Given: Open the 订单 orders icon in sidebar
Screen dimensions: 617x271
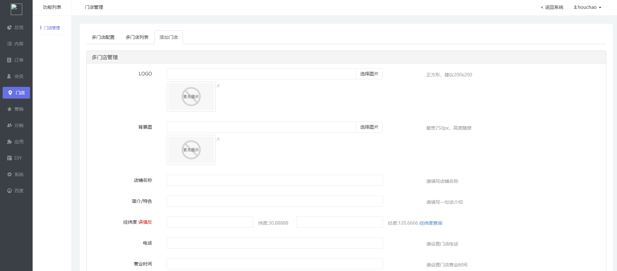Looking at the screenshot, I should (x=9, y=60).
